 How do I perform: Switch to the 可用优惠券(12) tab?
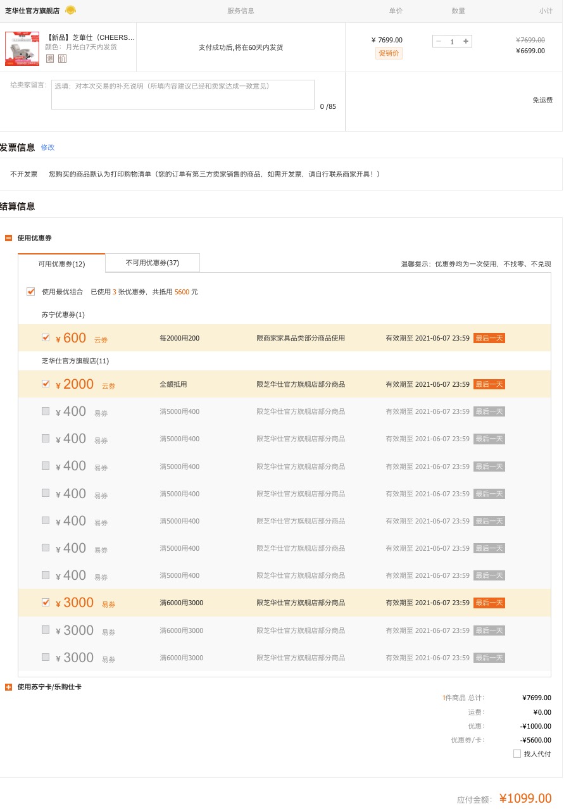pyautogui.click(x=61, y=263)
